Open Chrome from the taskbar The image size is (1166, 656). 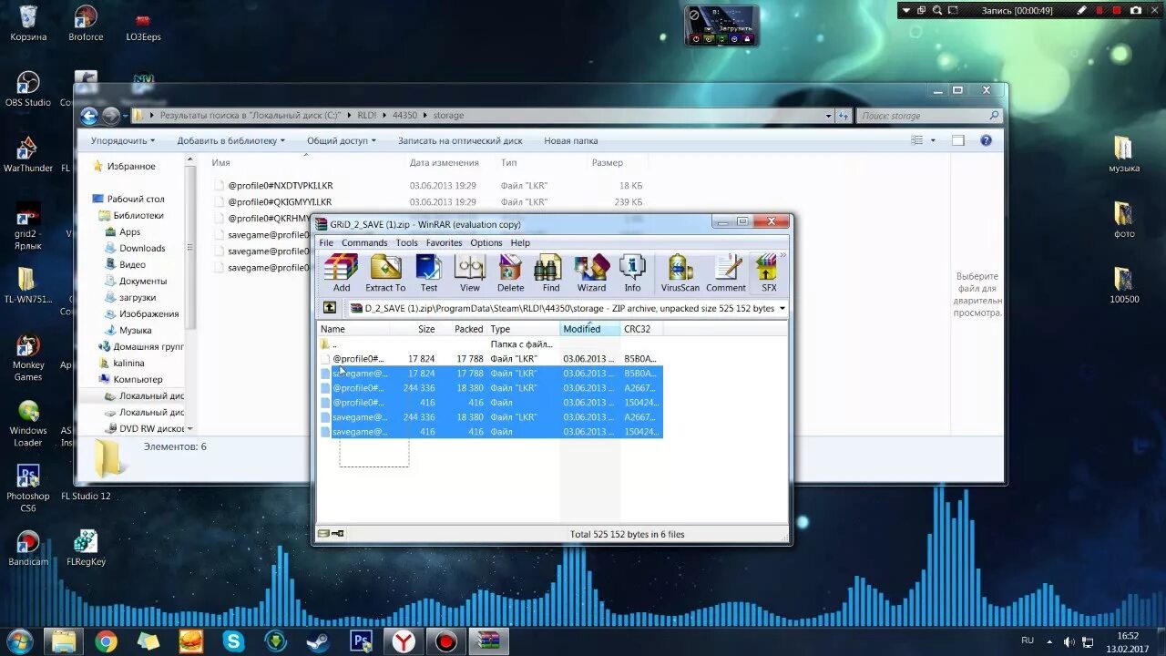(x=106, y=641)
